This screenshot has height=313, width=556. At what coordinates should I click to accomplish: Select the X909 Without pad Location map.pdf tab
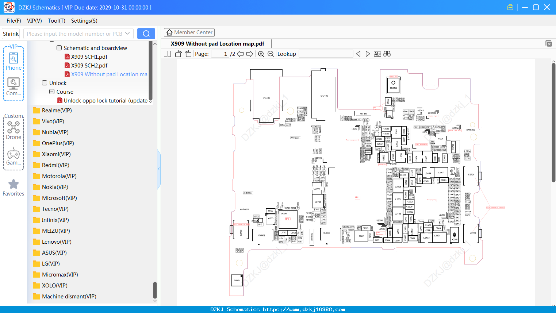tap(218, 44)
